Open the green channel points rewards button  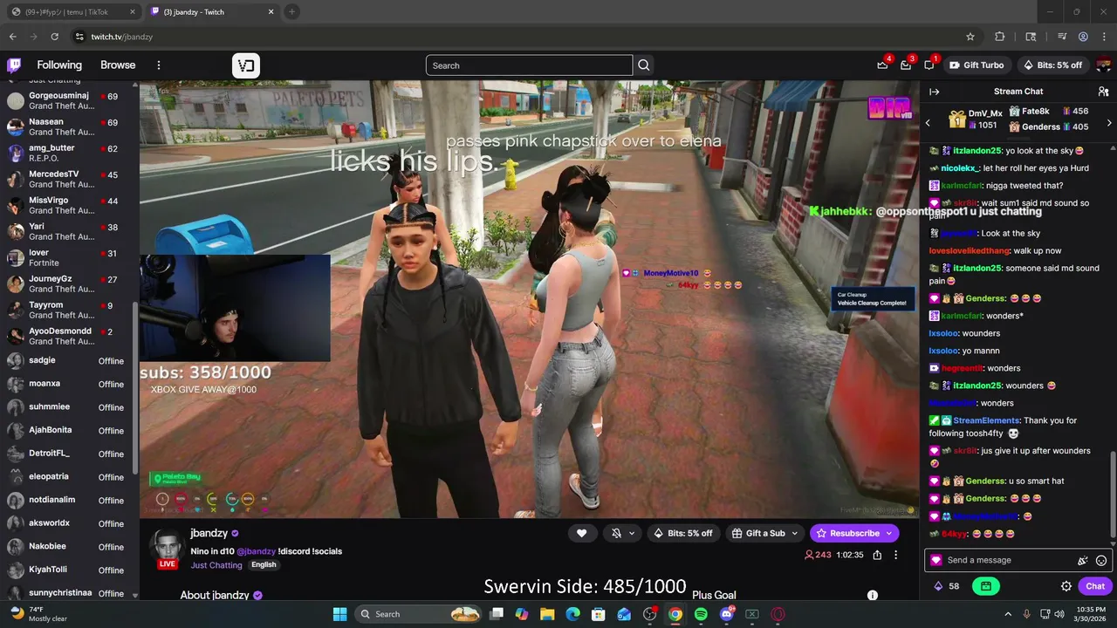986,586
